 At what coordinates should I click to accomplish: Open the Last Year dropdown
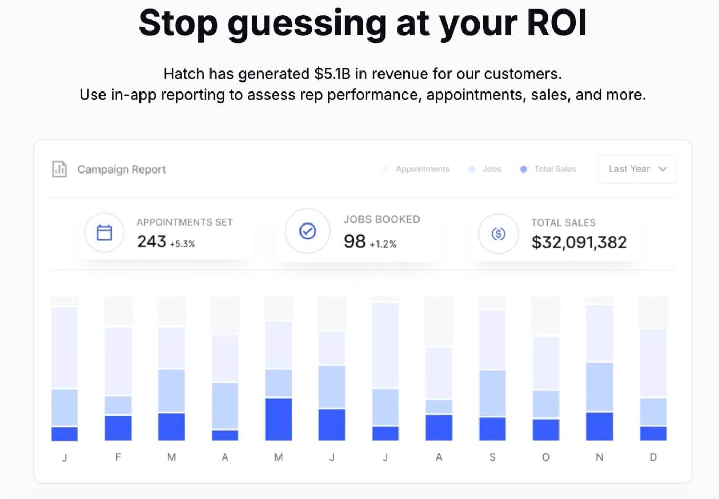pos(637,169)
